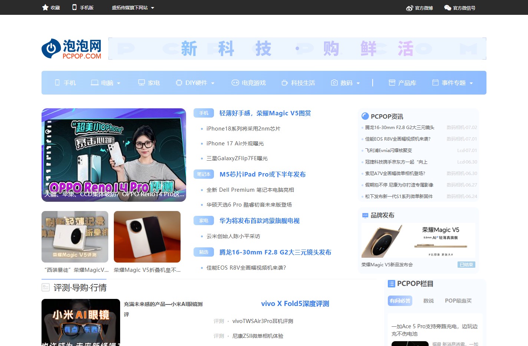Click the icon beside 科技生活

(284, 83)
